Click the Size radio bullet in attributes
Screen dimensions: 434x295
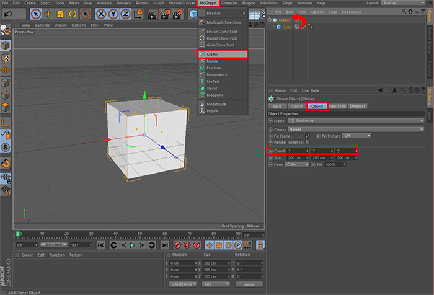click(270, 158)
